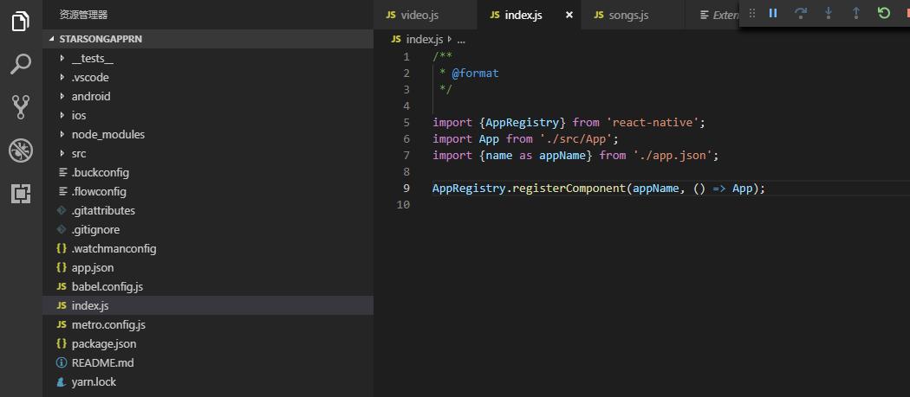
Task: Open the Explorer view in activity bar
Action: 21,21
